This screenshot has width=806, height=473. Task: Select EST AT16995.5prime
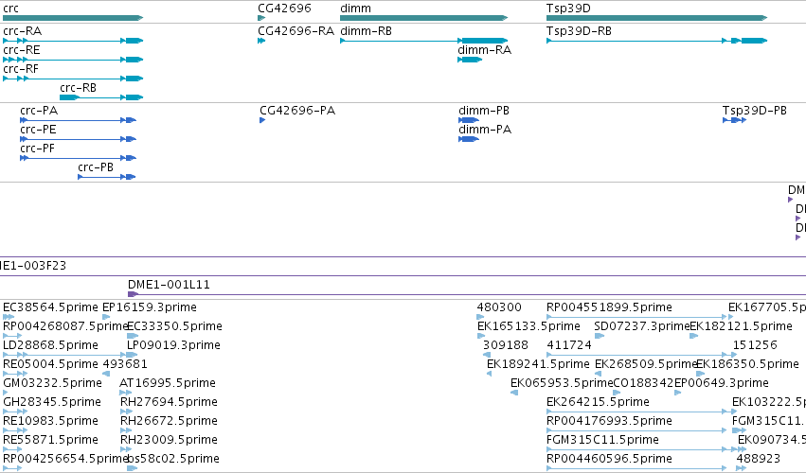click(167, 383)
